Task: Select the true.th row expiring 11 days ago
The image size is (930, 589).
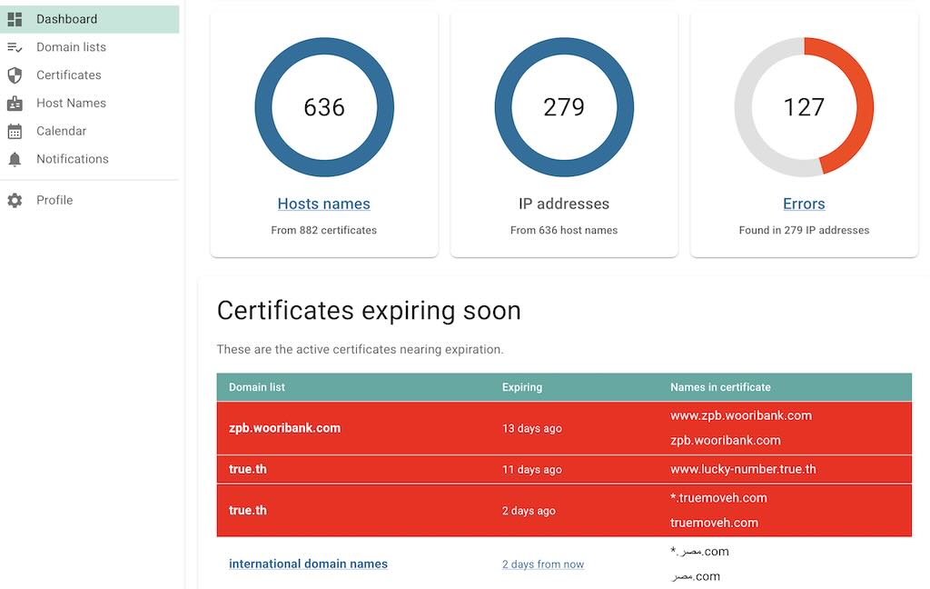Action: (564, 469)
